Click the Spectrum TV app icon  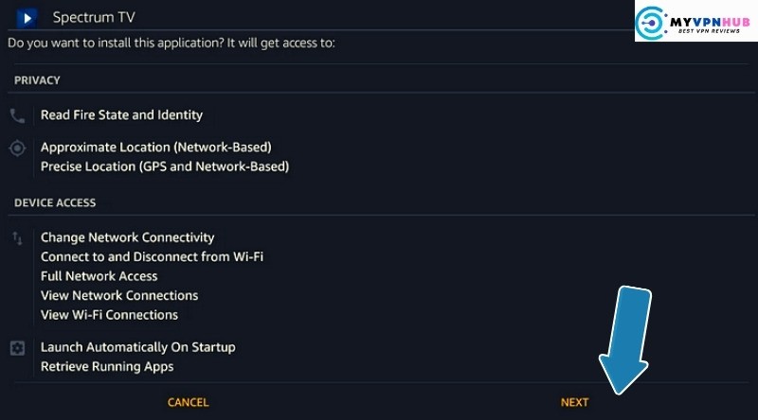(x=27, y=18)
